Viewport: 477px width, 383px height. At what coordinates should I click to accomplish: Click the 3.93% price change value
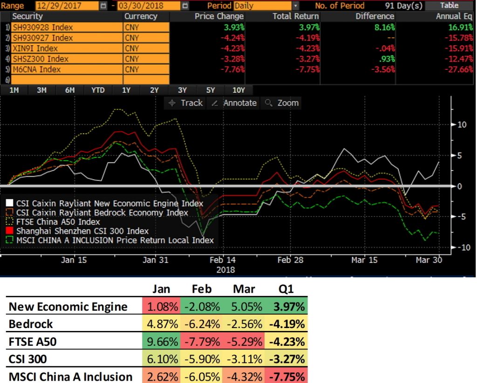point(234,27)
